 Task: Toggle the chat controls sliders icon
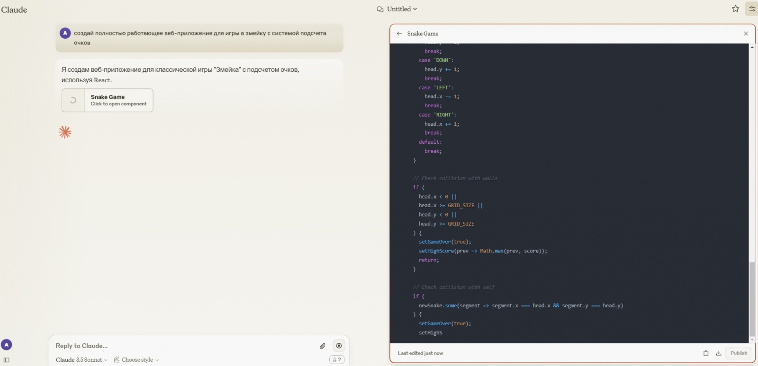752,9
